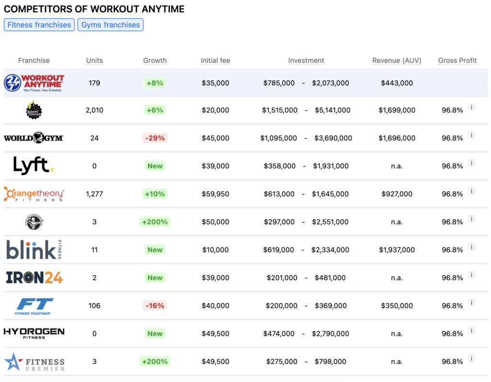Click info icon in Hydrogen Fitness row
Image resolution: width=491 pixels, height=382 pixels.
(x=472, y=331)
